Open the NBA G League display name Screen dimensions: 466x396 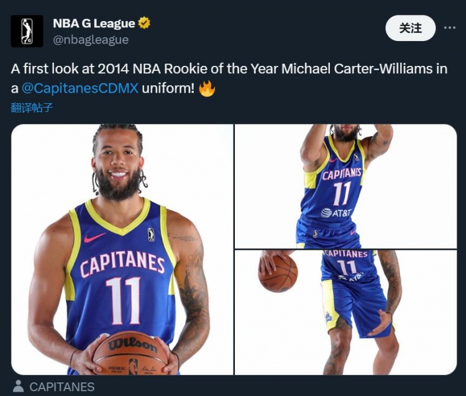(94, 23)
